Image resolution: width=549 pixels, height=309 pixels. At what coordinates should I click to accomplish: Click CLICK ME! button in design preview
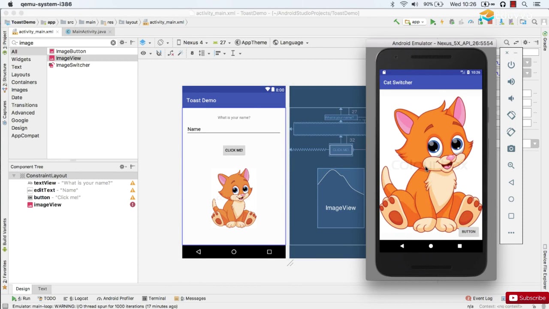pyautogui.click(x=234, y=150)
